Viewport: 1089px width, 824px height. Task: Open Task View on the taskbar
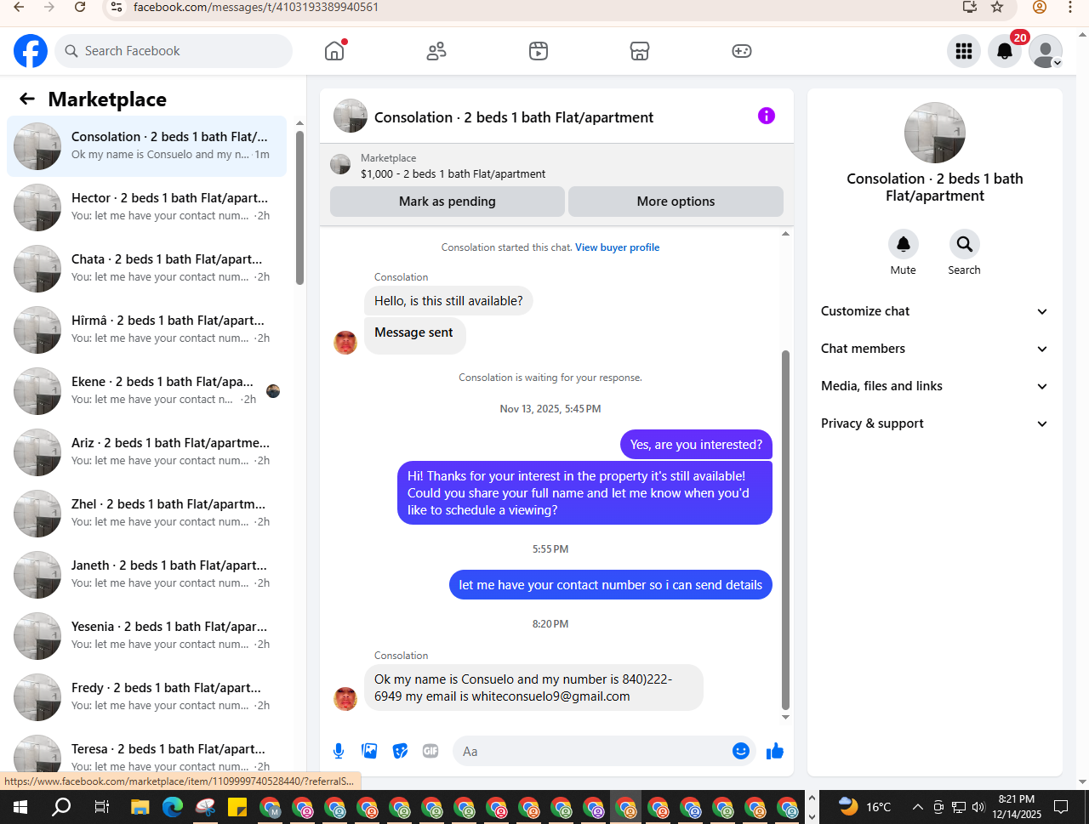point(101,807)
